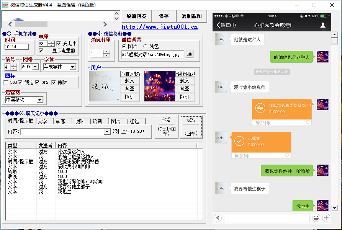The image size is (342, 230).
Task: Click the 我发 send-as-me button
Action: coord(191,127)
